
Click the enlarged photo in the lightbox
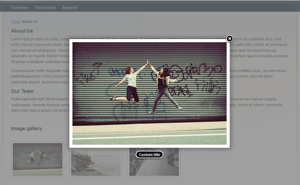pos(149,94)
